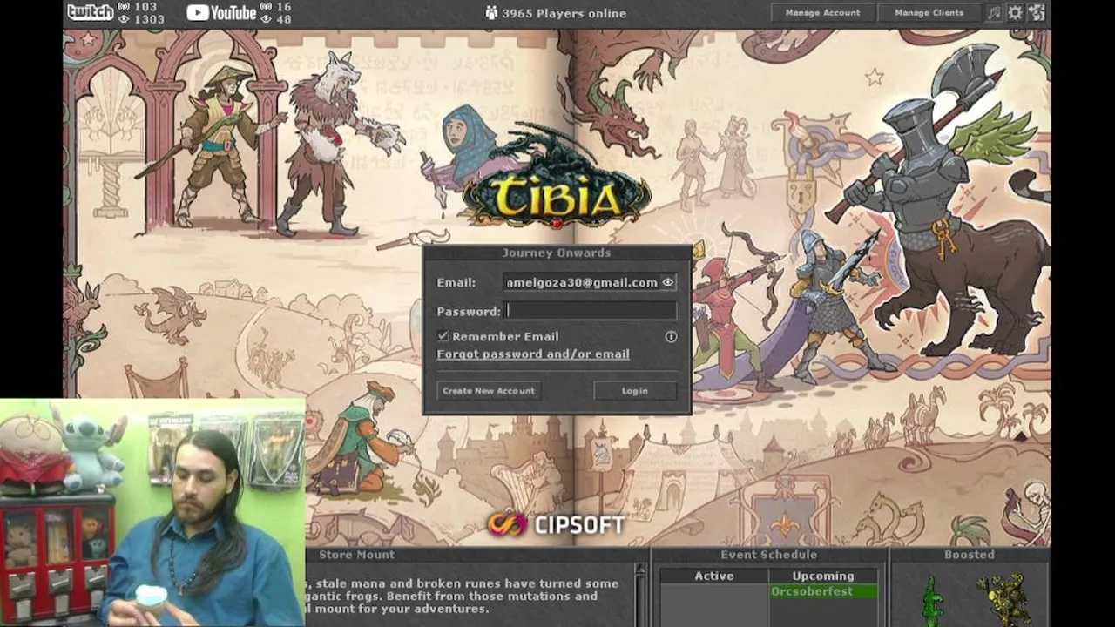Click the Manage Account button
The image size is (1115, 627).
[822, 12]
